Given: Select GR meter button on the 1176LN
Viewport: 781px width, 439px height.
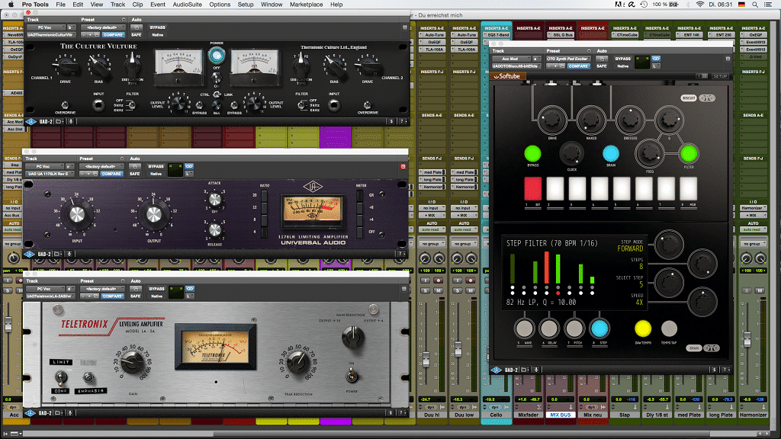Looking at the screenshot, I should [360, 196].
